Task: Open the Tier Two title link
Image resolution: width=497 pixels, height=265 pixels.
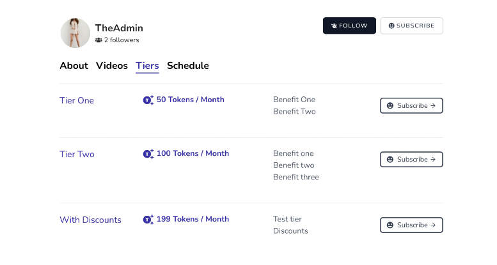Action: click(x=77, y=154)
